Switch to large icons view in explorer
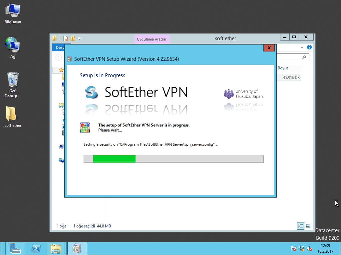 click(308, 226)
